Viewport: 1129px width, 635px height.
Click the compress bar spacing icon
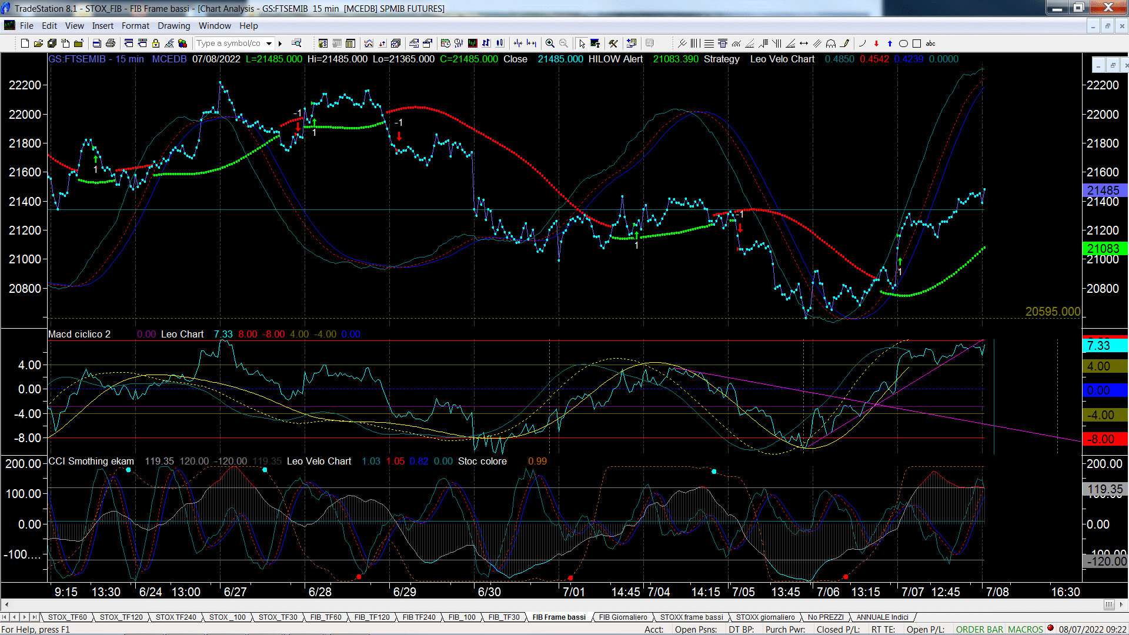[518, 43]
